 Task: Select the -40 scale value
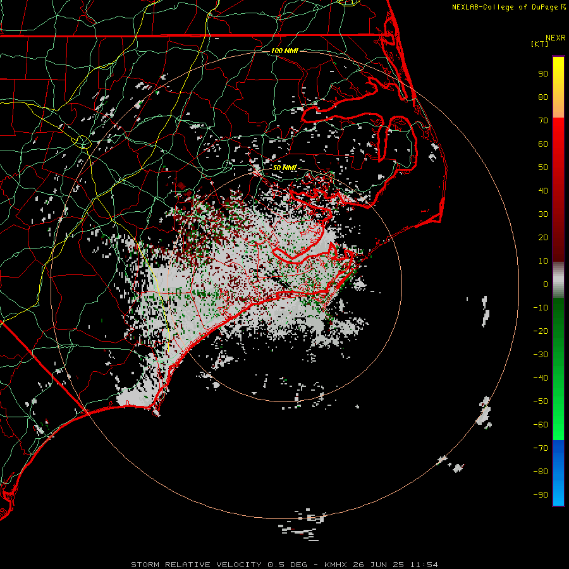[x=541, y=378]
